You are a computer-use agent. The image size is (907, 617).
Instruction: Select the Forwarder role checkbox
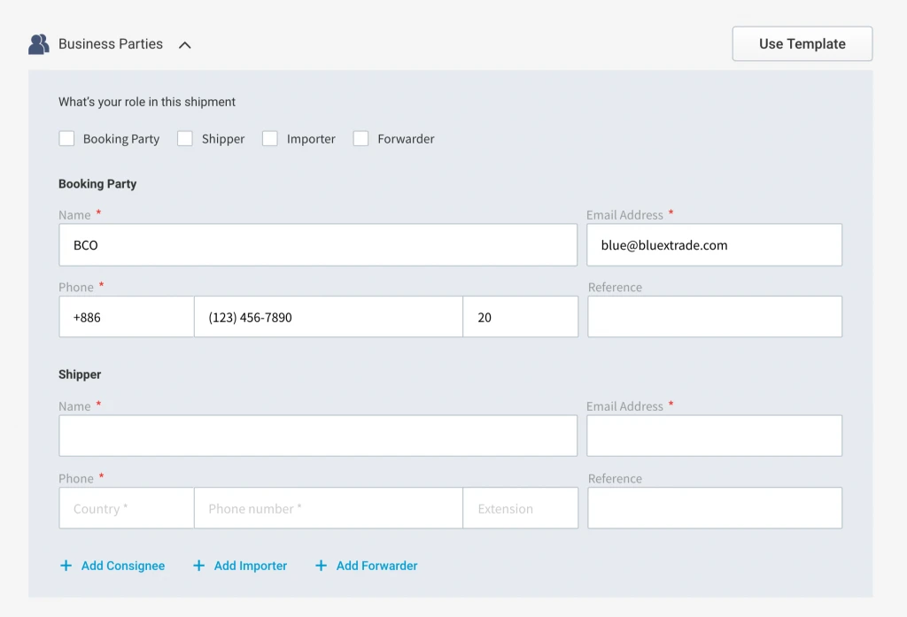pyautogui.click(x=360, y=138)
